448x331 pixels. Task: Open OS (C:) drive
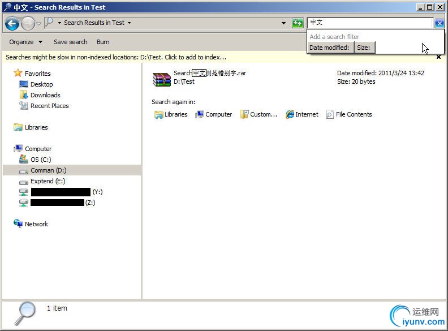[x=41, y=160]
